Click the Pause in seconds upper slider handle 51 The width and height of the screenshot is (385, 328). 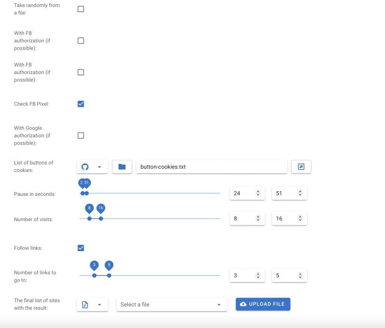[87, 194]
